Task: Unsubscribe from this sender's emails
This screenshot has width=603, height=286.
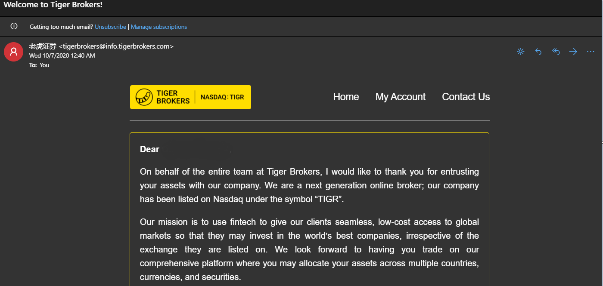Action: click(110, 27)
